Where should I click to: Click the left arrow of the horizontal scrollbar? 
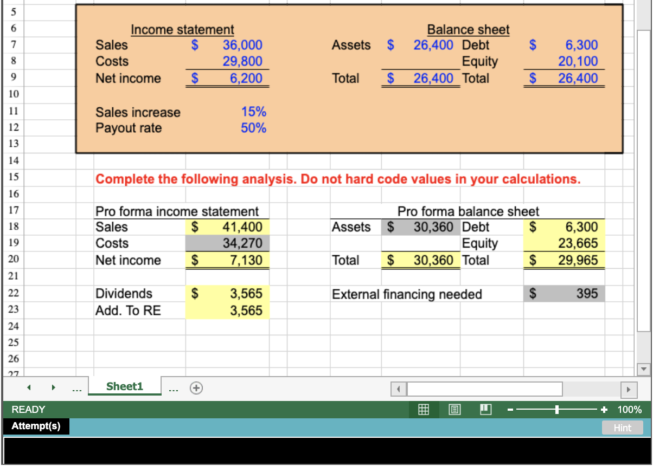398,389
